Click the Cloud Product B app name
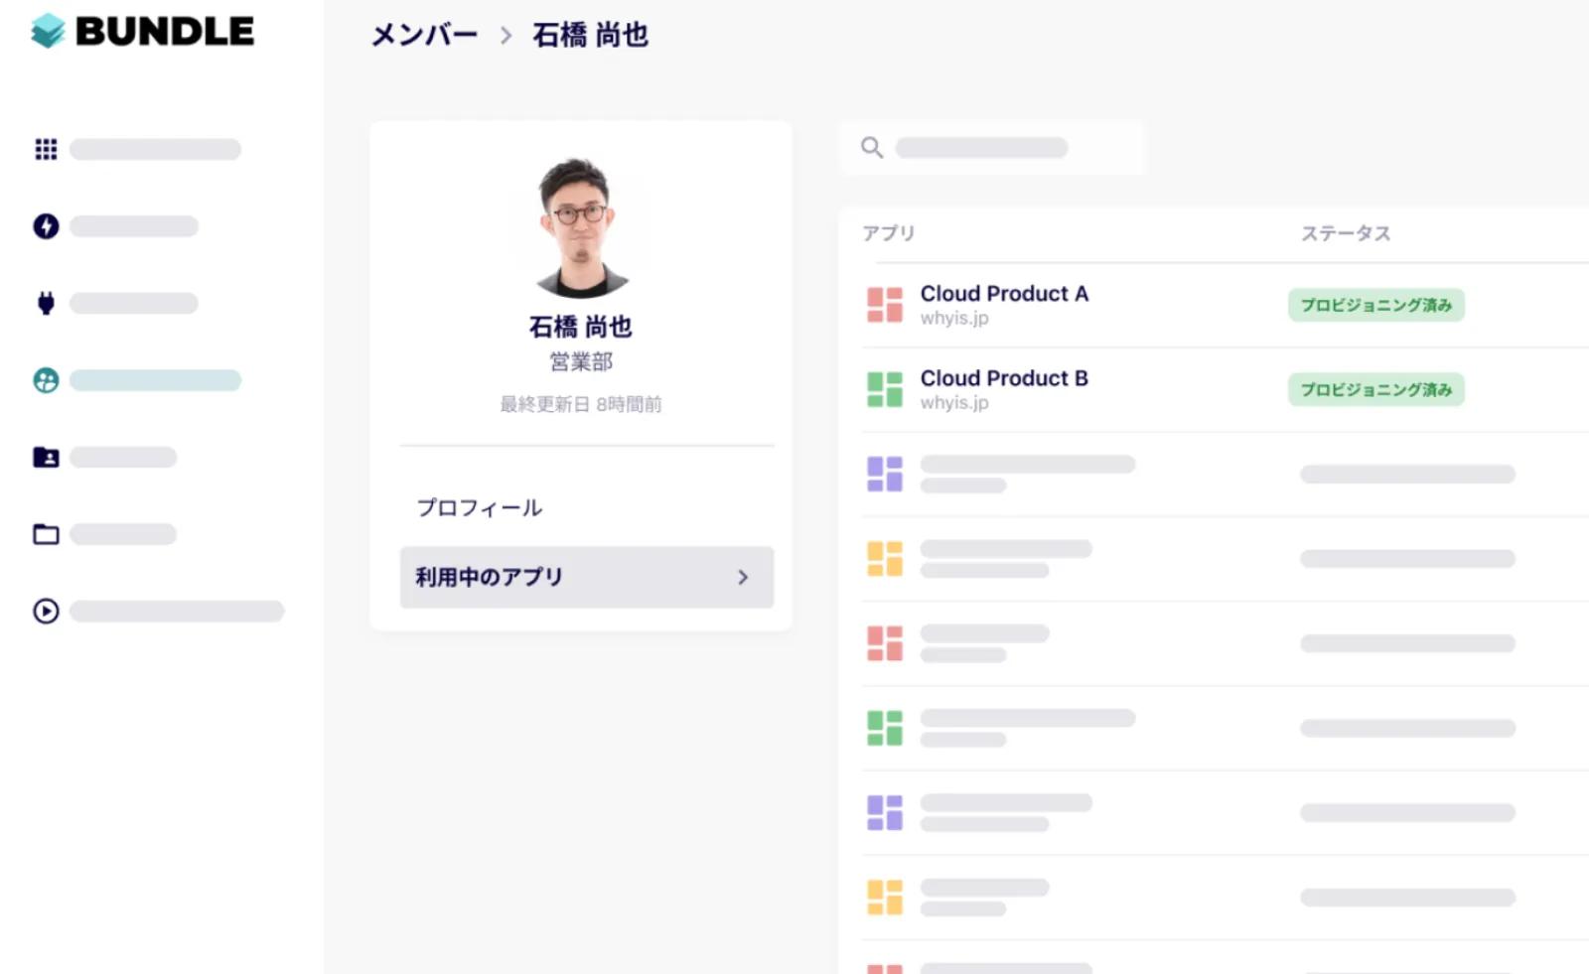1589x974 pixels. point(1004,378)
